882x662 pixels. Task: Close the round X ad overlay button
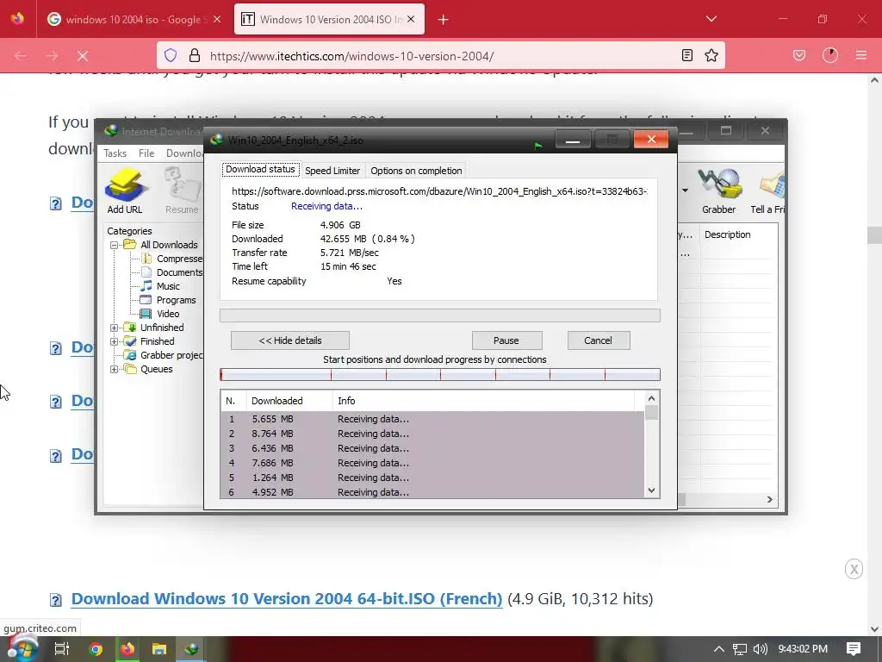(854, 569)
